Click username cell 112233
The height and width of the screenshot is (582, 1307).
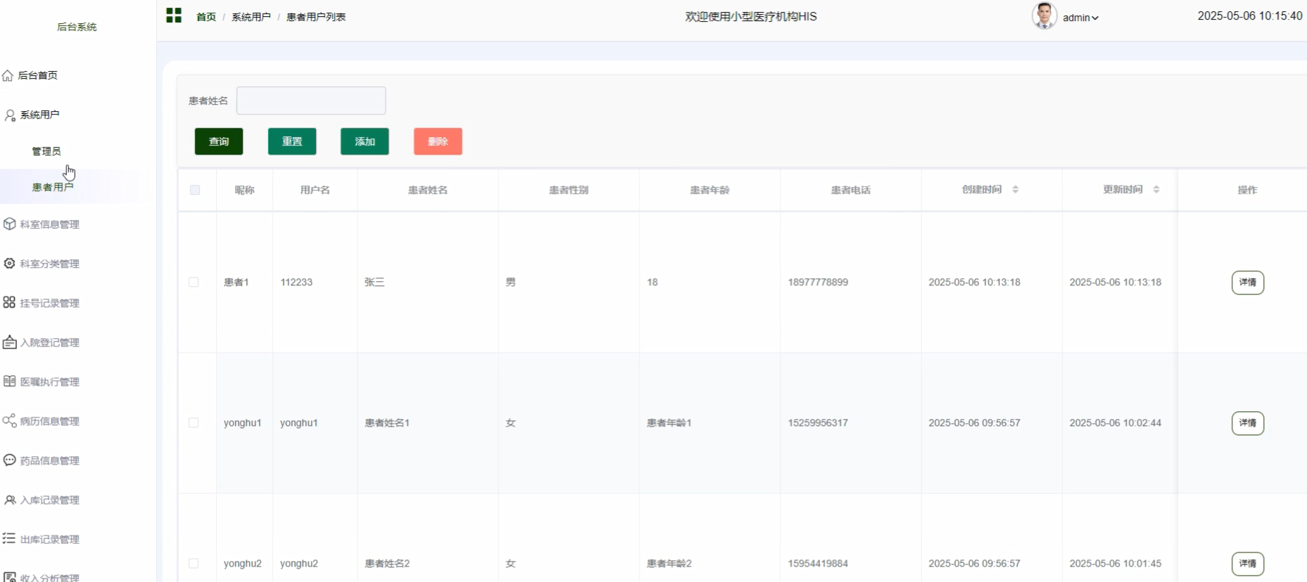pyautogui.click(x=296, y=282)
